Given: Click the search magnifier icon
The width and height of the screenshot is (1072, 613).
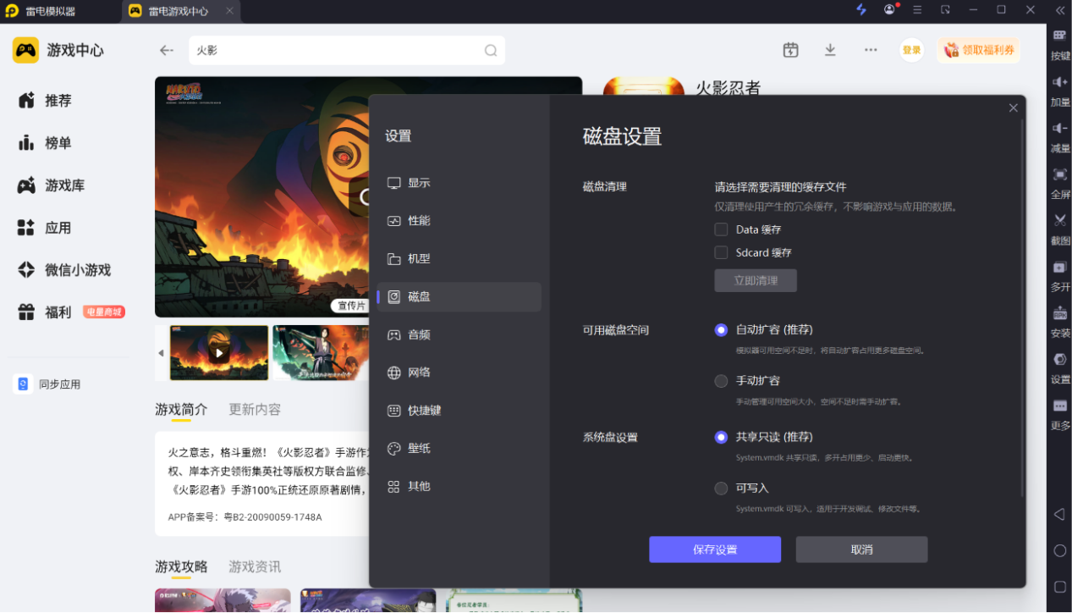Looking at the screenshot, I should point(491,51).
